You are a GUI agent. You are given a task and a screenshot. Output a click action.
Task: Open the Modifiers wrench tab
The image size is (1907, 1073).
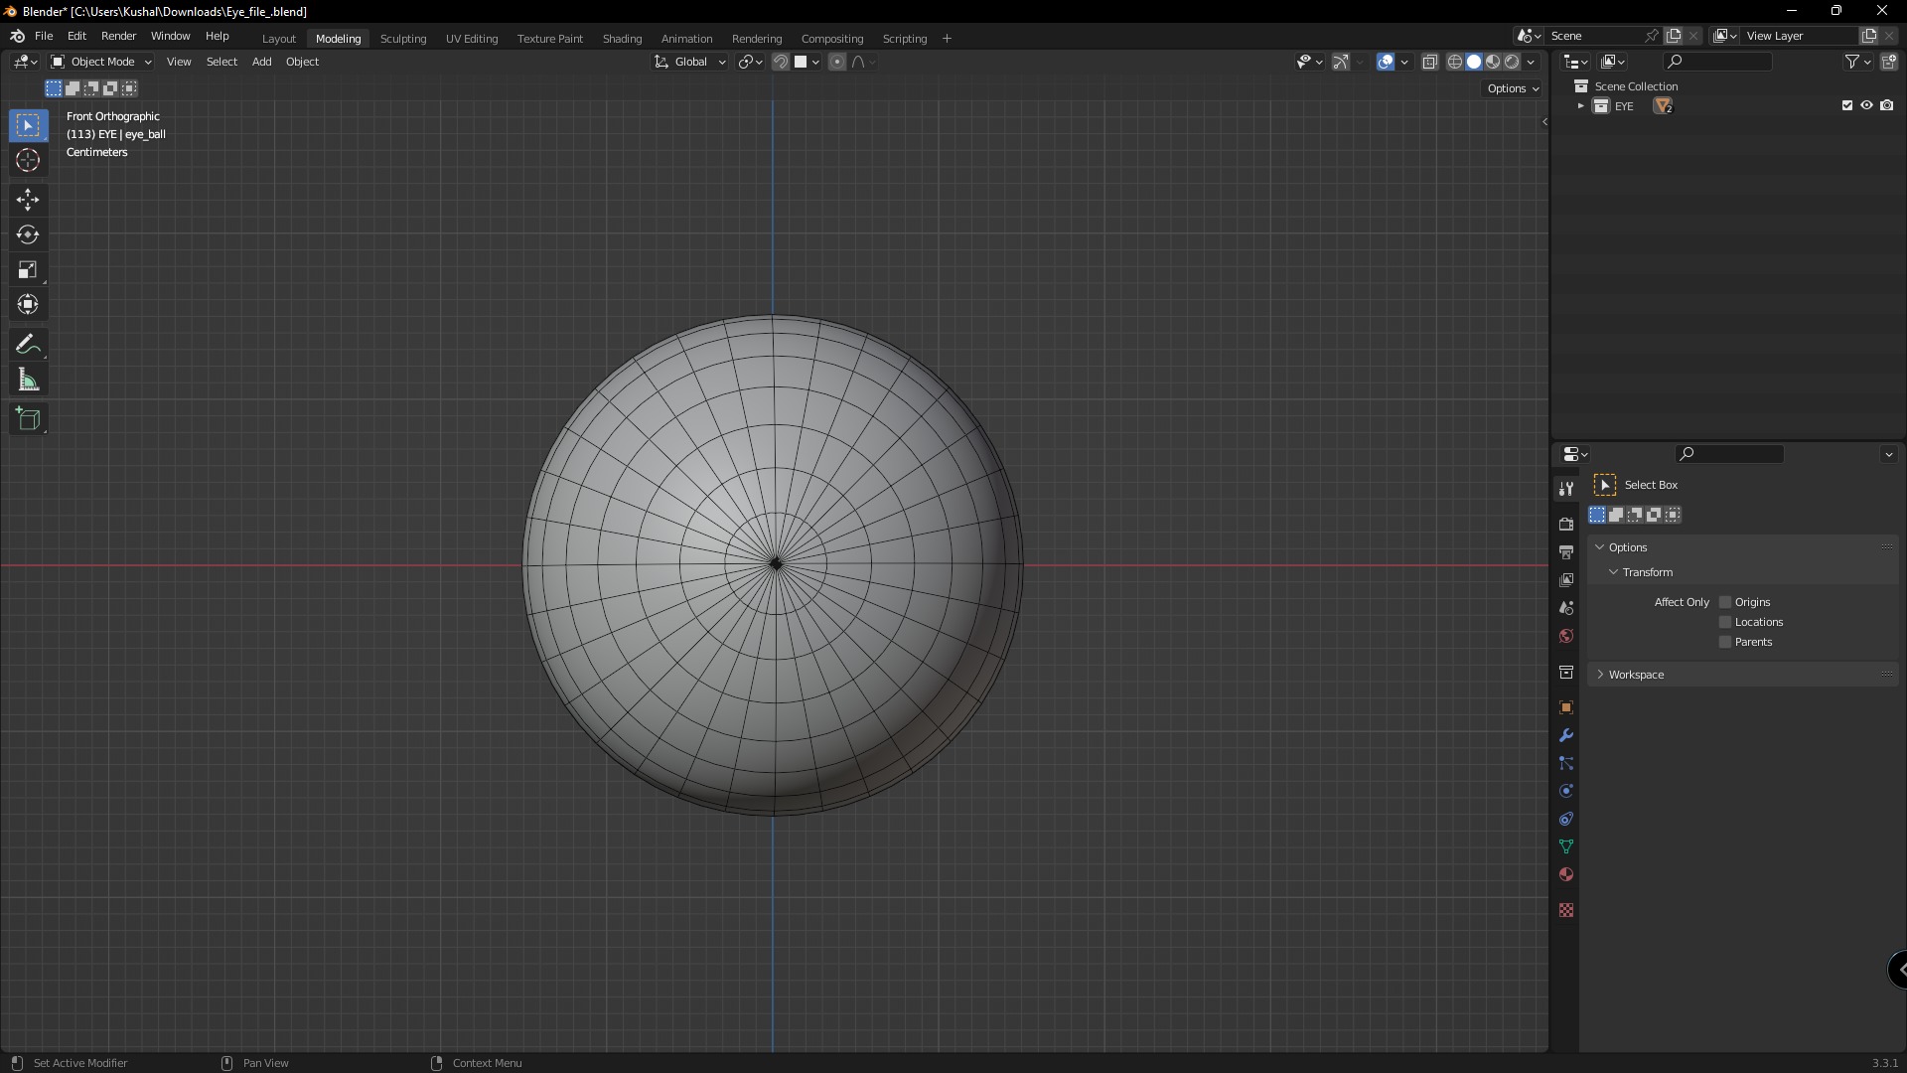pos(1566,736)
